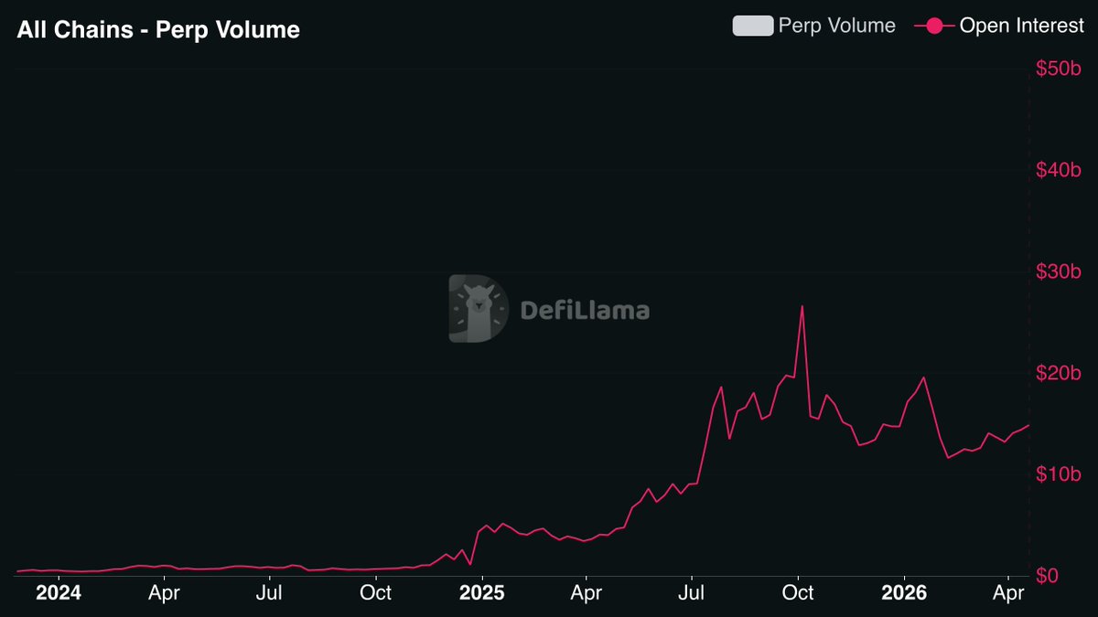
Task: Toggle the Open Interest legend label
Action: click(1021, 27)
